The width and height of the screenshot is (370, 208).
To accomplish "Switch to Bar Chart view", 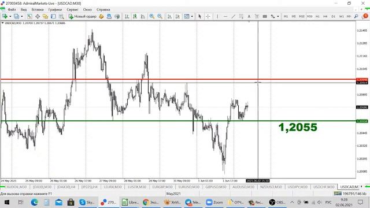I will pyautogui.click(x=127, y=16).
